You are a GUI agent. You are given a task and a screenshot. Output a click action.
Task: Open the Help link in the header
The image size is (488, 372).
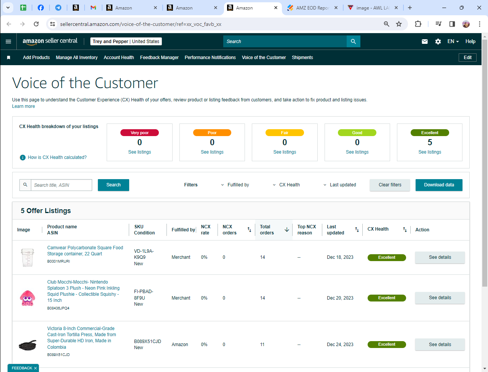point(470,42)
